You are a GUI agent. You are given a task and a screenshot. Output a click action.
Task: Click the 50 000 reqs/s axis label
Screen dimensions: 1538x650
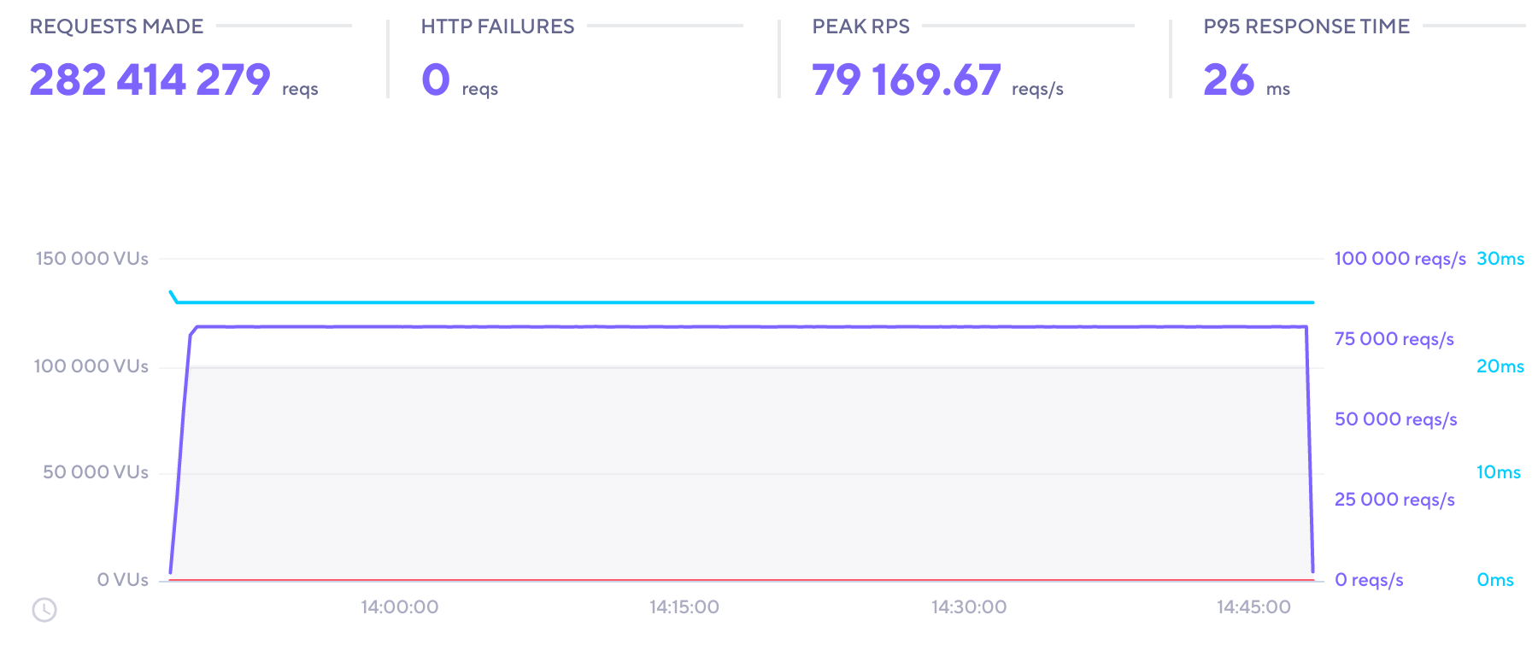pyautogui.click(x=1396, y=419)
